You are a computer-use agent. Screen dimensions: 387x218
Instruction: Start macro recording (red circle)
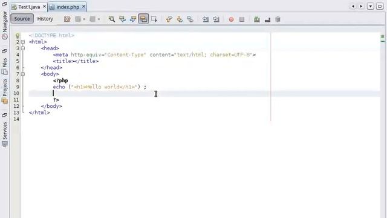[x=231, y=19]
